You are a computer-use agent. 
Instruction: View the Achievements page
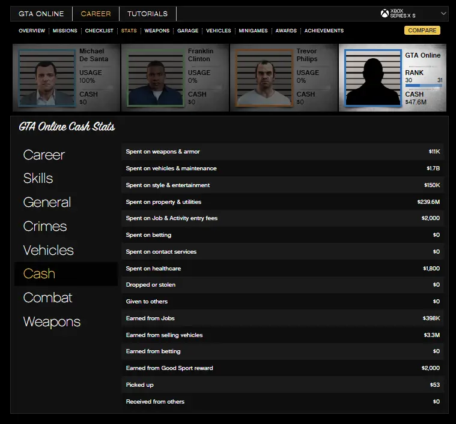[x=324, y=31]
